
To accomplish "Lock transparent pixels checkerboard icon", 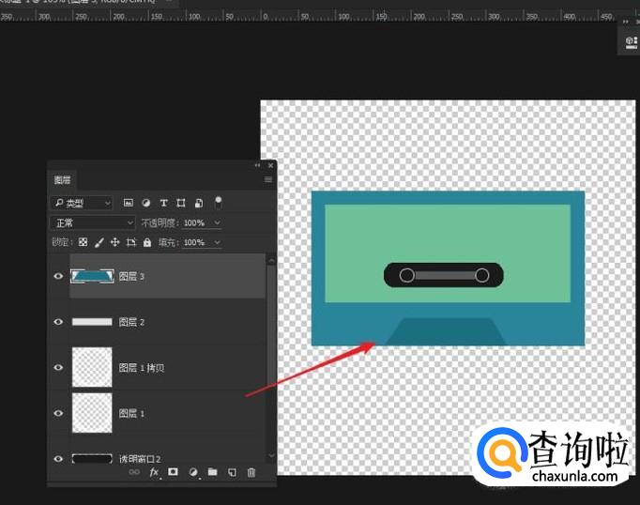I will pos(83,242).
